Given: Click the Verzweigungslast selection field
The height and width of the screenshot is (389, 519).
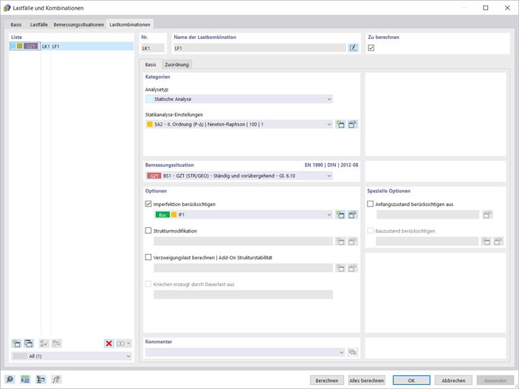Looking at the screenshot, I should (x=243, y=268).
